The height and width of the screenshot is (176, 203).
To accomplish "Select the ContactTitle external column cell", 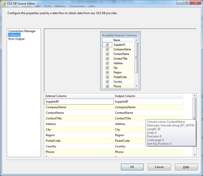I will pos(79,118).
